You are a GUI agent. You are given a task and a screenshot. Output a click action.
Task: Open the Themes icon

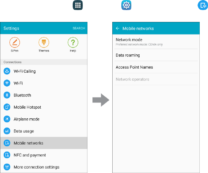click(44, 42)
